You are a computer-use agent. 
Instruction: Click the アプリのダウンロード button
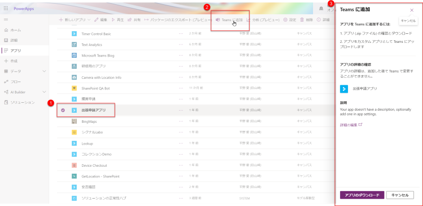(x=362, y=195)
